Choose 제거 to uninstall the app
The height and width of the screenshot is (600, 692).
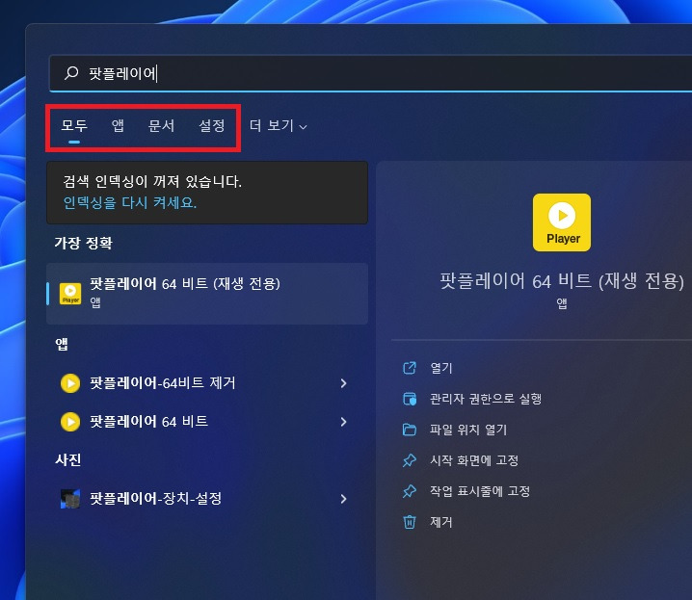click(441, 522)
